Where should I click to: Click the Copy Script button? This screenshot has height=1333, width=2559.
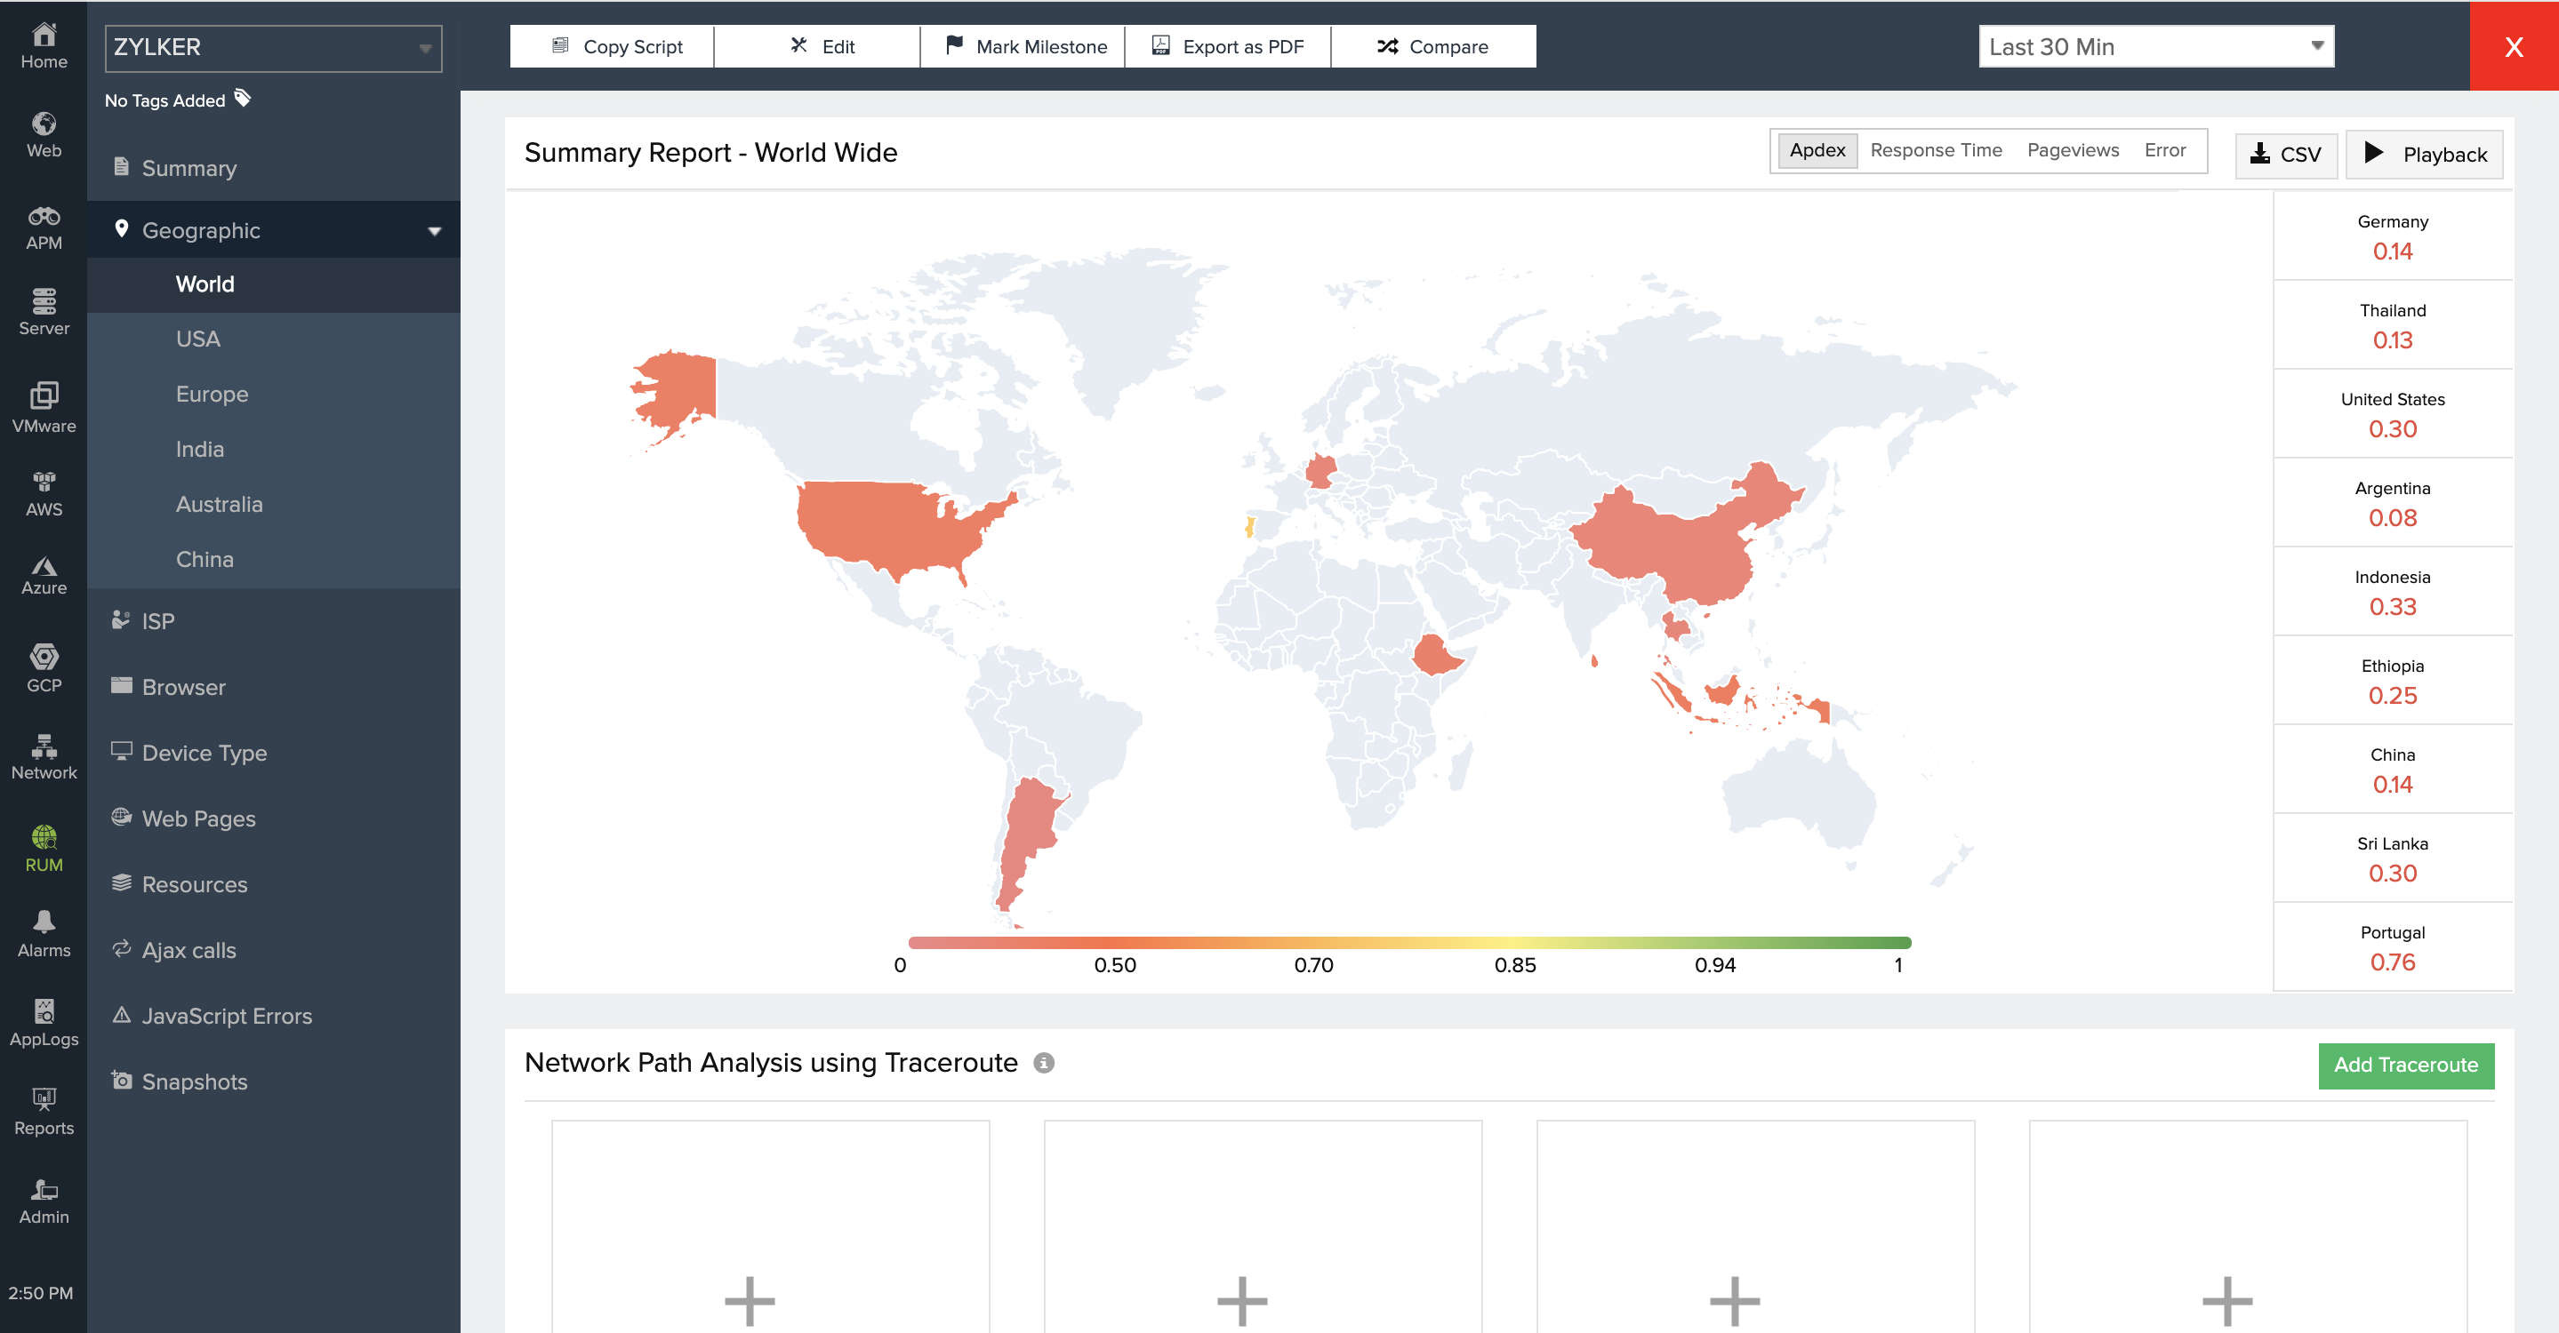click(612, 46)
